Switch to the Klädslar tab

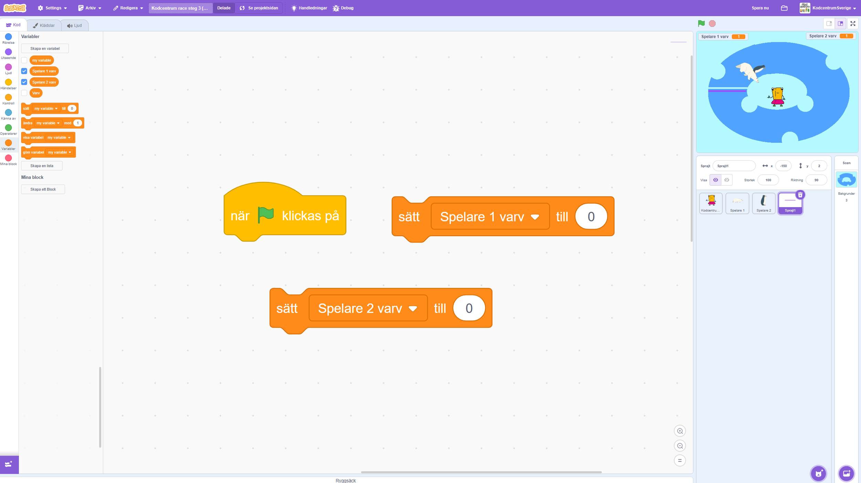(44, 25)
